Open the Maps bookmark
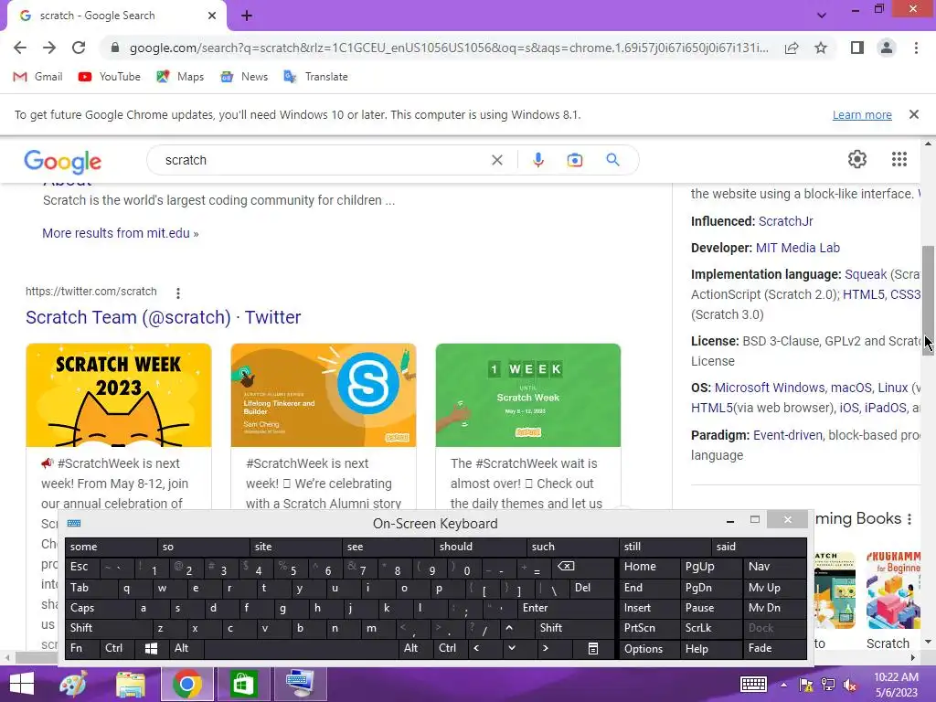936x702 pixels. point(180,77)
